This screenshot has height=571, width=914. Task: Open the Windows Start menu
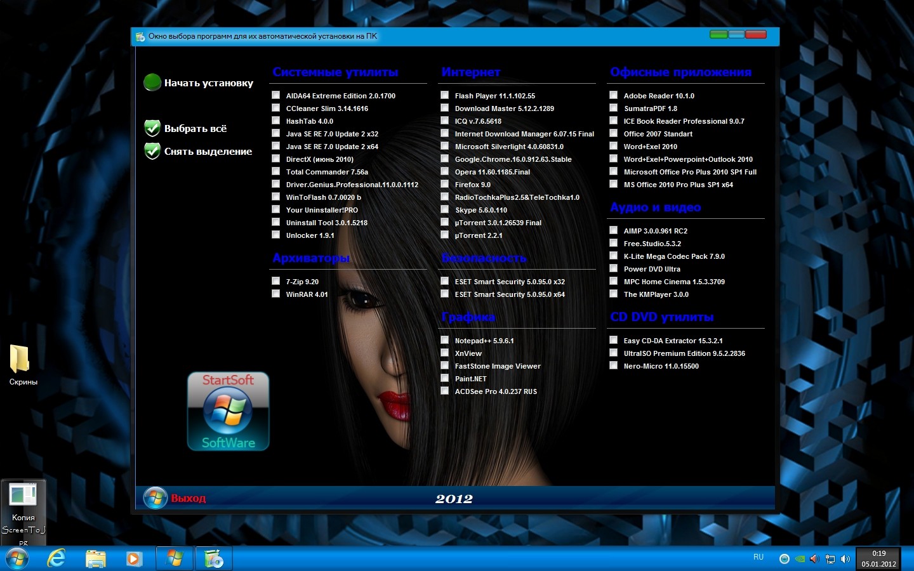coord(17,558)
